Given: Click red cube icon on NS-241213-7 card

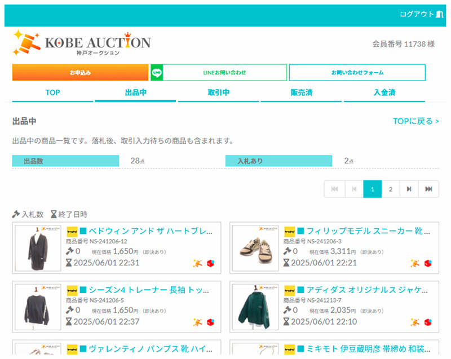Looking at the screenshot, I should tap(428, 322).
